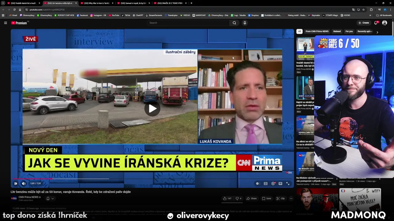Click the search magnifier button
Image resolution: width=394 pixels, height=221 pixels.
[x=234, y=23]
